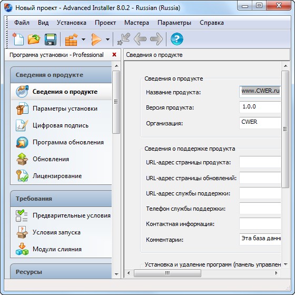Click the sidebar vertical scrollbar thumb
Image resolution: width=295 pixels, height=295 pixels.
116,102
